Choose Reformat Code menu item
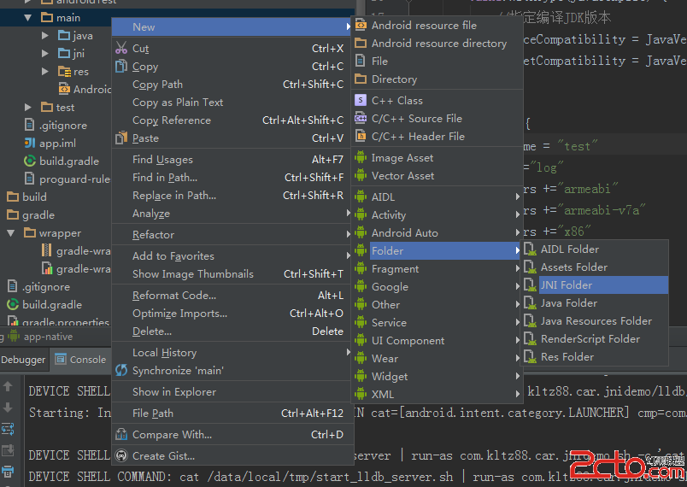The width and height of the screenshot is (687, 487). (x=232, y=296)
